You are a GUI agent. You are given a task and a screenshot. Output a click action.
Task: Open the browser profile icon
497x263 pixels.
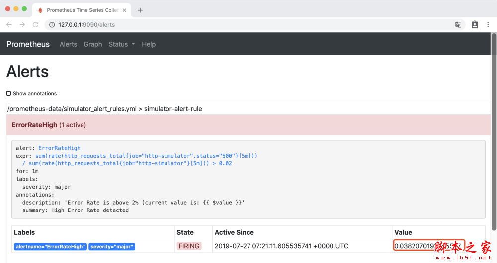pyautogui.click(x=475, y=24)
